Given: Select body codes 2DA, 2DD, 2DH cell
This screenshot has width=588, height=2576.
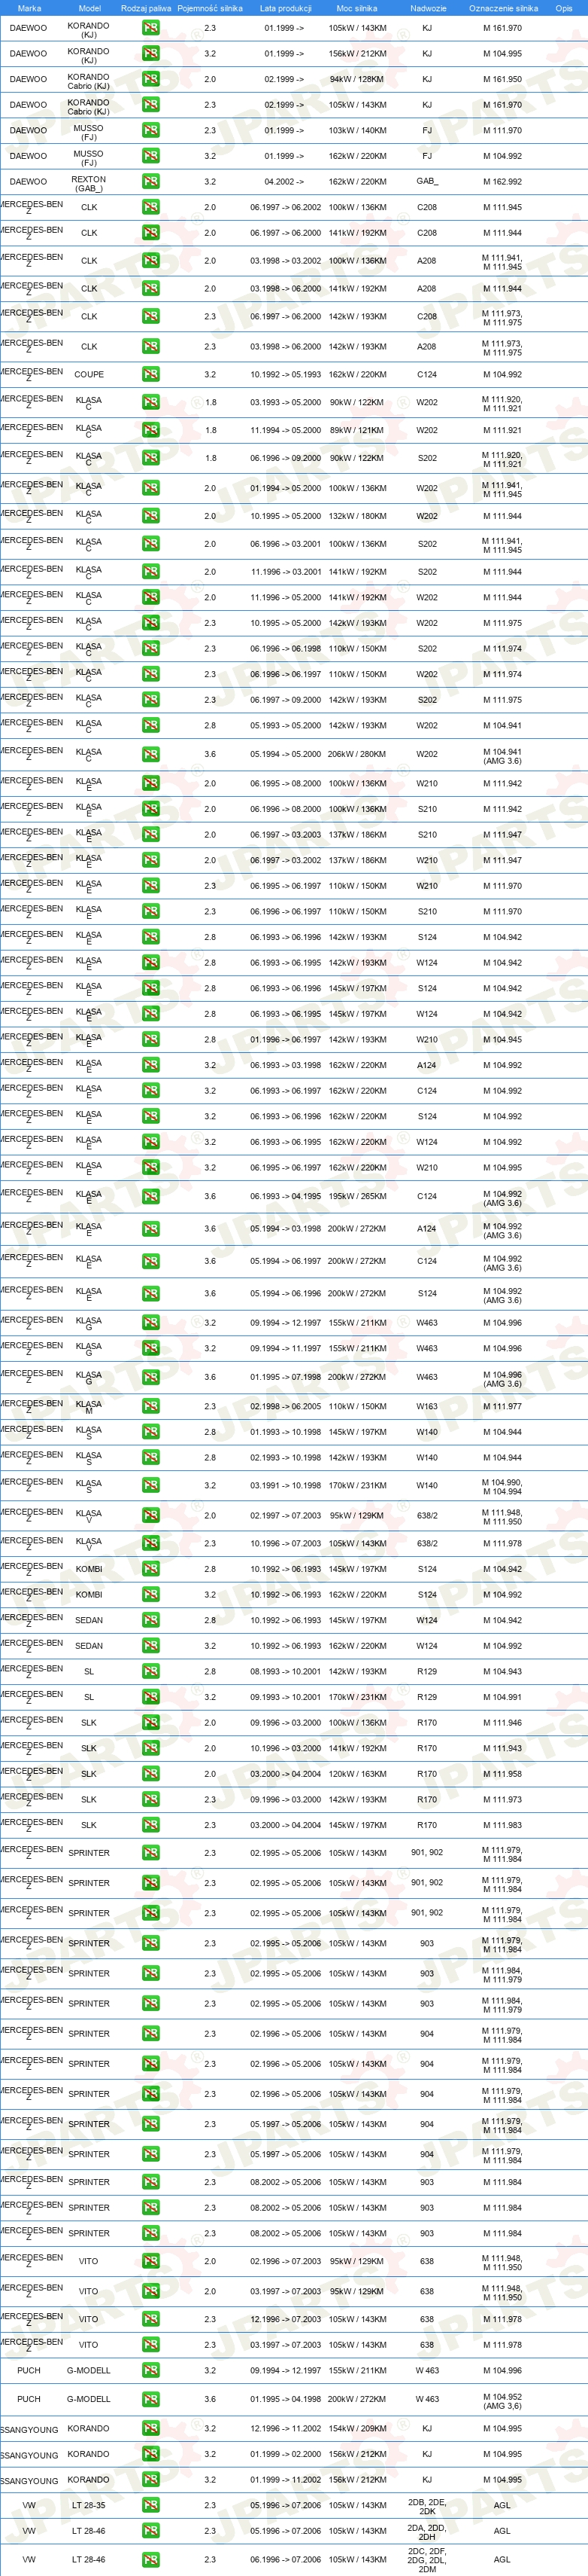Looking at the screenshot, I should click(427, 2532).
